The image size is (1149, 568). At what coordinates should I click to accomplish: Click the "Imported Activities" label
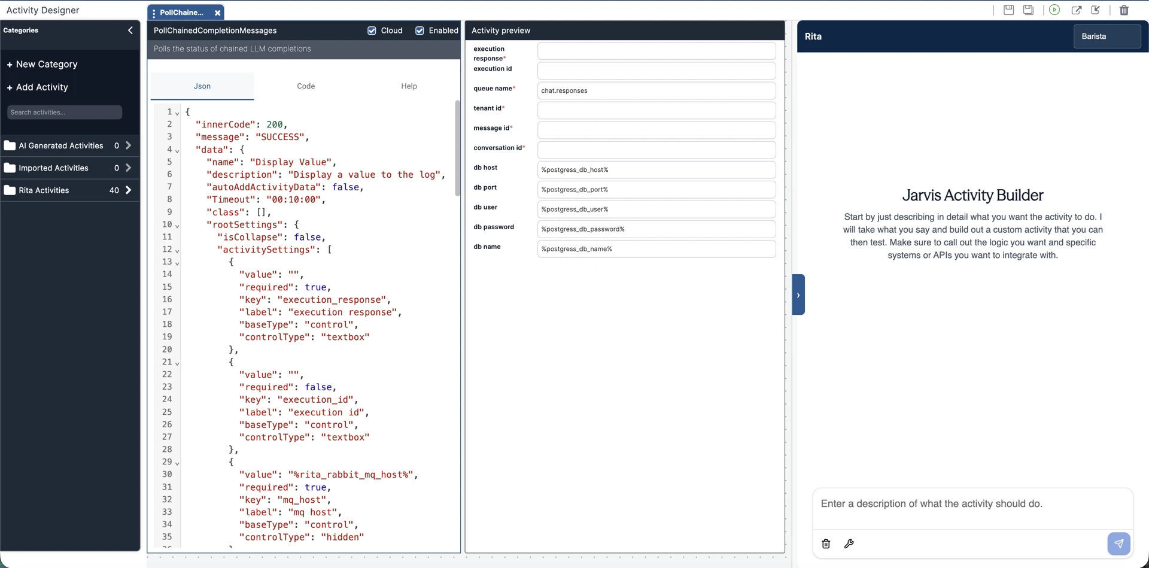pos(53,168)
